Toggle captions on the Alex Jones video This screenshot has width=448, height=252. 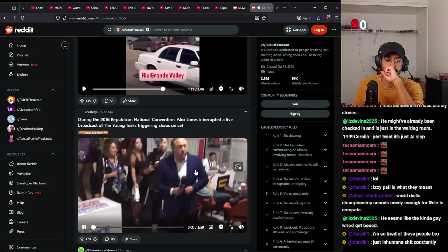[x=211, y=227]
